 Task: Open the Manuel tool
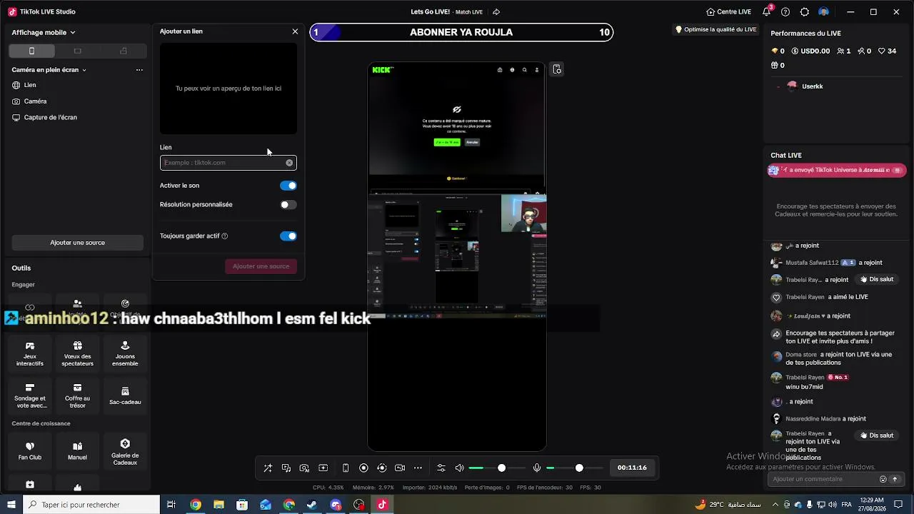[77, 451]
